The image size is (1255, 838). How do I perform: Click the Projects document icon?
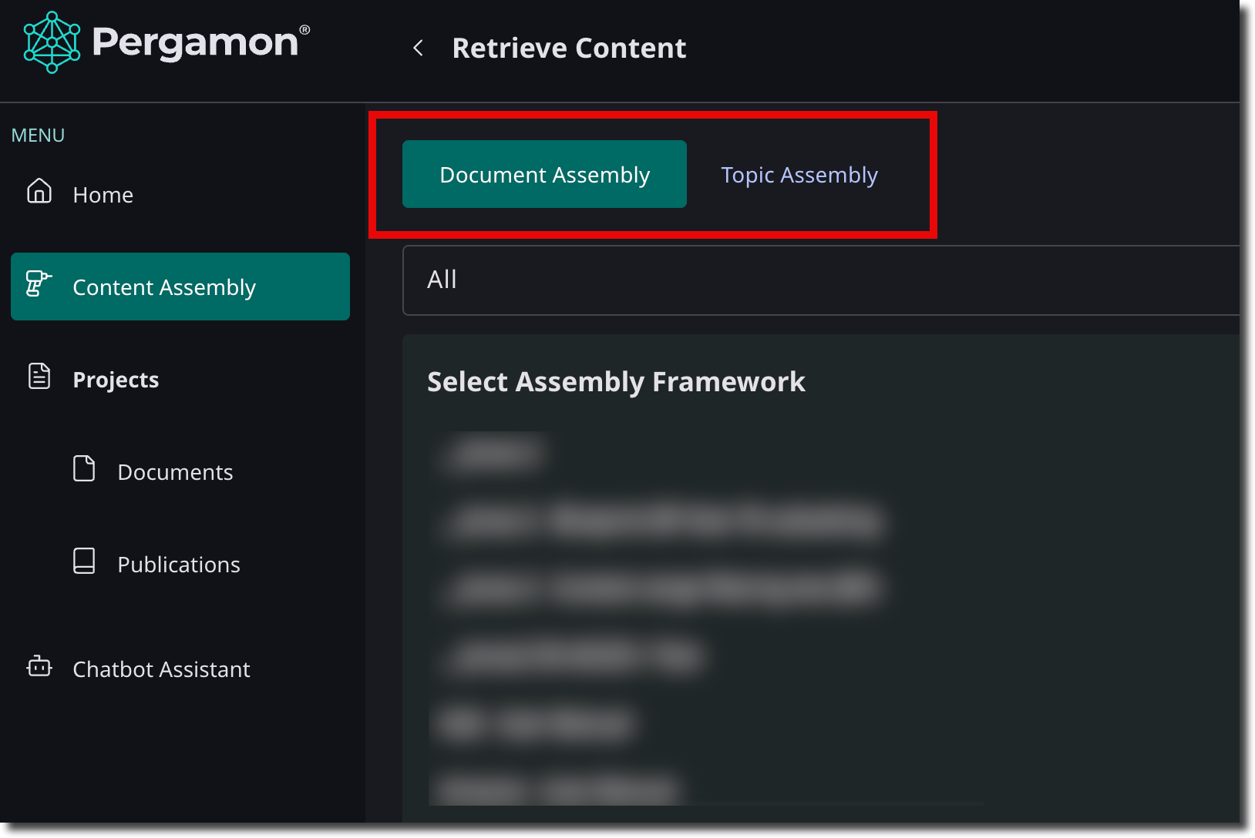39,377
